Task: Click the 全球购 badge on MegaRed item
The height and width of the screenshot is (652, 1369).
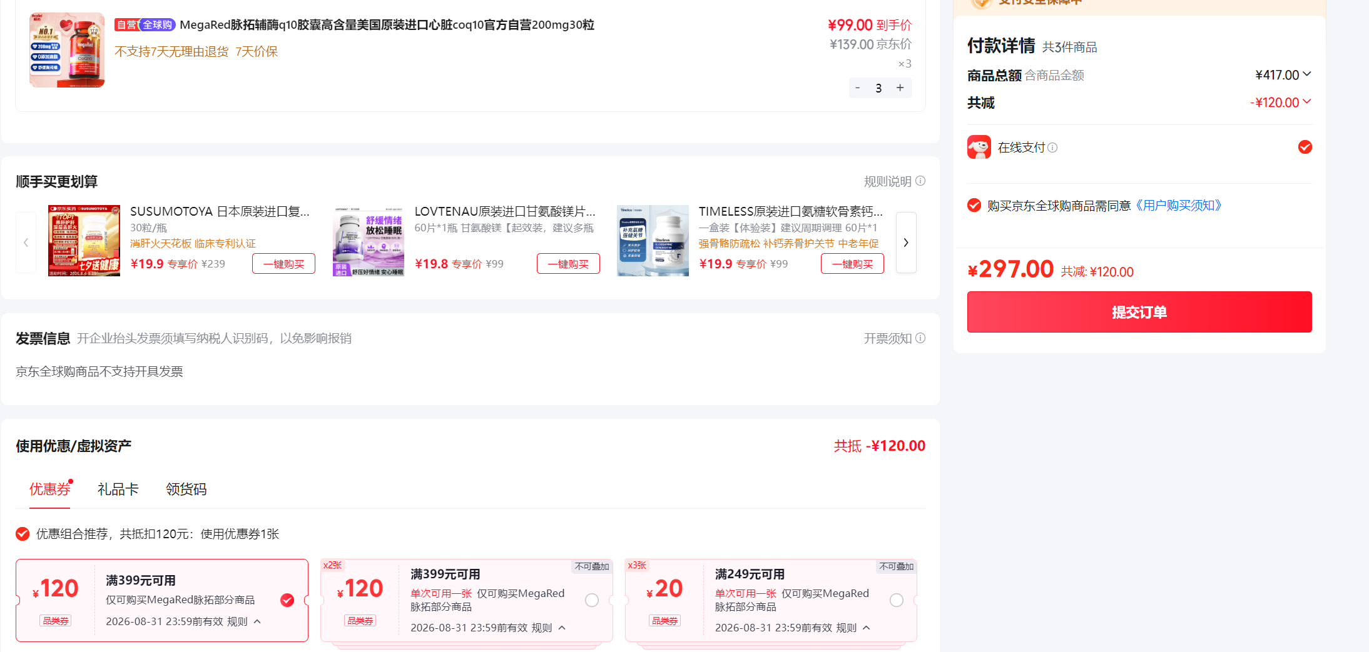Action: (157, 25)
